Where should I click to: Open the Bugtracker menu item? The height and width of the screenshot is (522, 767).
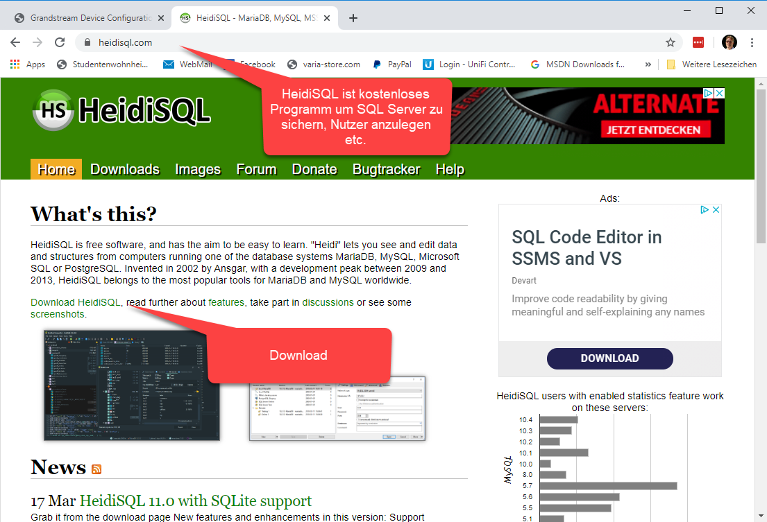(387, 169)
